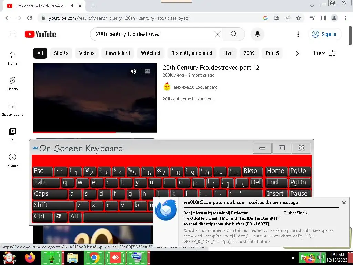Open Chrome three-dot menu
Screen dimensions: 353x265
(x=345, y=18)
